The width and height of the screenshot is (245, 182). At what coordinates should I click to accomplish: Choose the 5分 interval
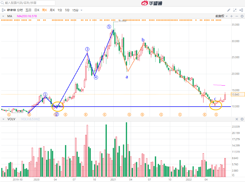(67, 10)
